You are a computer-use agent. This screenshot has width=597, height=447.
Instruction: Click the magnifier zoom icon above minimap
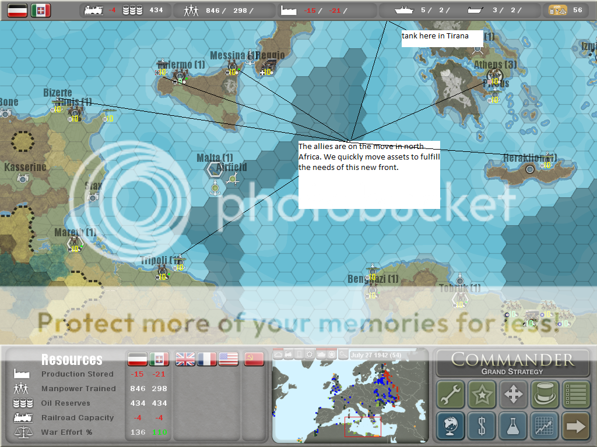click(x=343, y=354)
